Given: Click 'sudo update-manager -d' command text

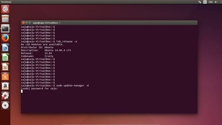Looking at the screenshot, I should [x=72, y=86].
